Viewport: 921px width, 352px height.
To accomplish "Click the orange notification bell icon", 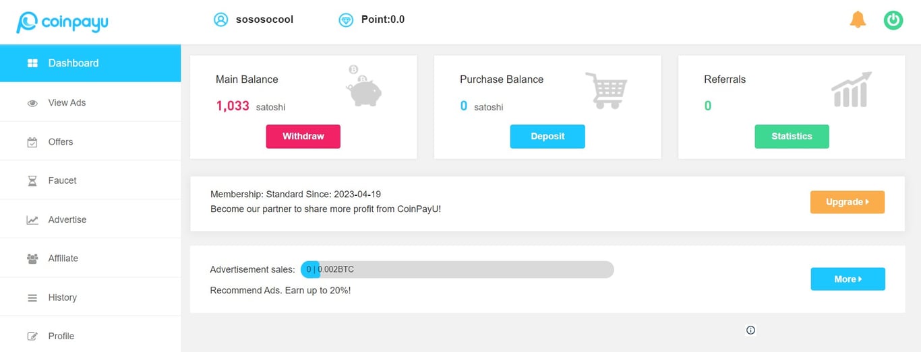I will pyautogui.click(x=858, y=20).
